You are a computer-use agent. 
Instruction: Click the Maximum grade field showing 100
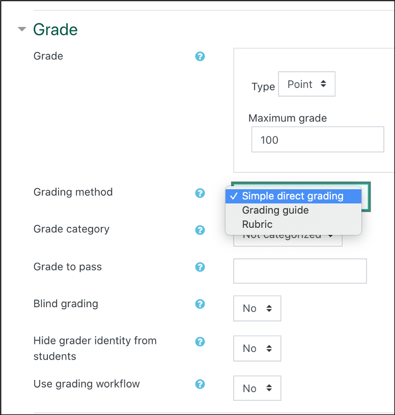[x=317, y=139]
